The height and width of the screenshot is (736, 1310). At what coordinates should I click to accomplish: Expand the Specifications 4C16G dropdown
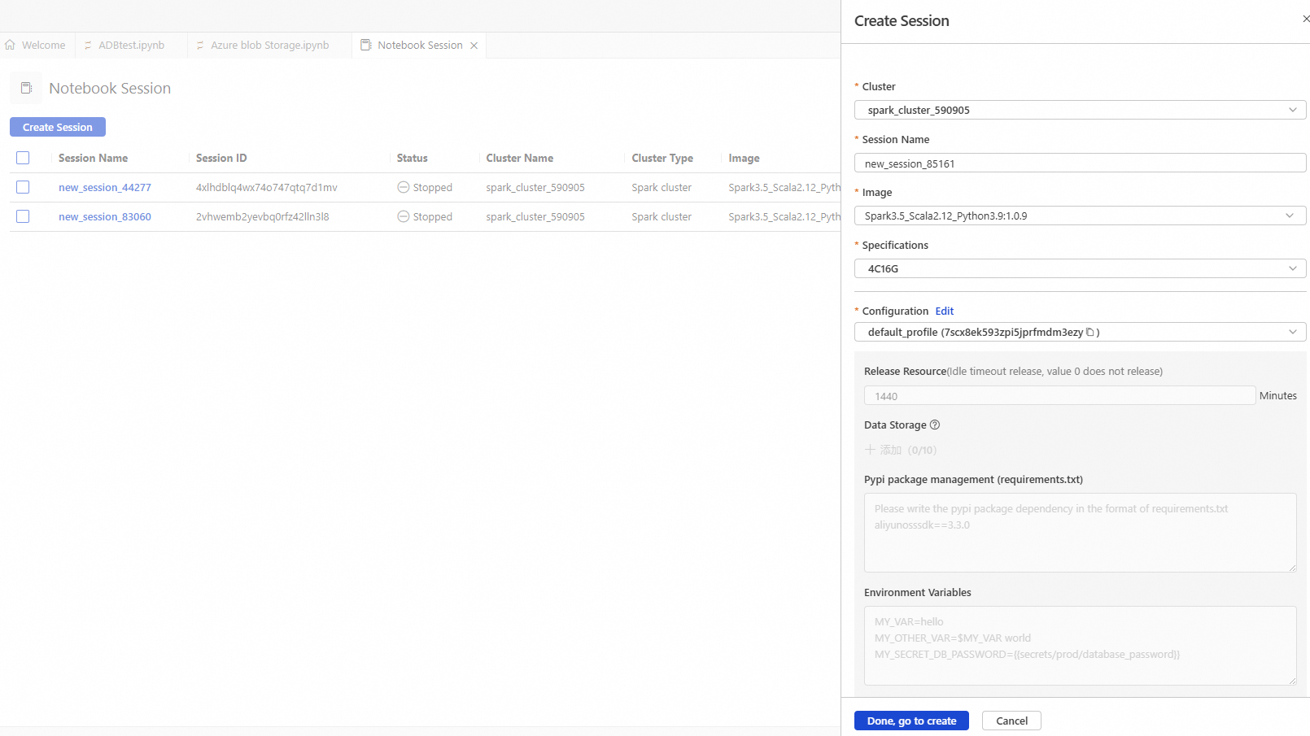click(1080, 268)
